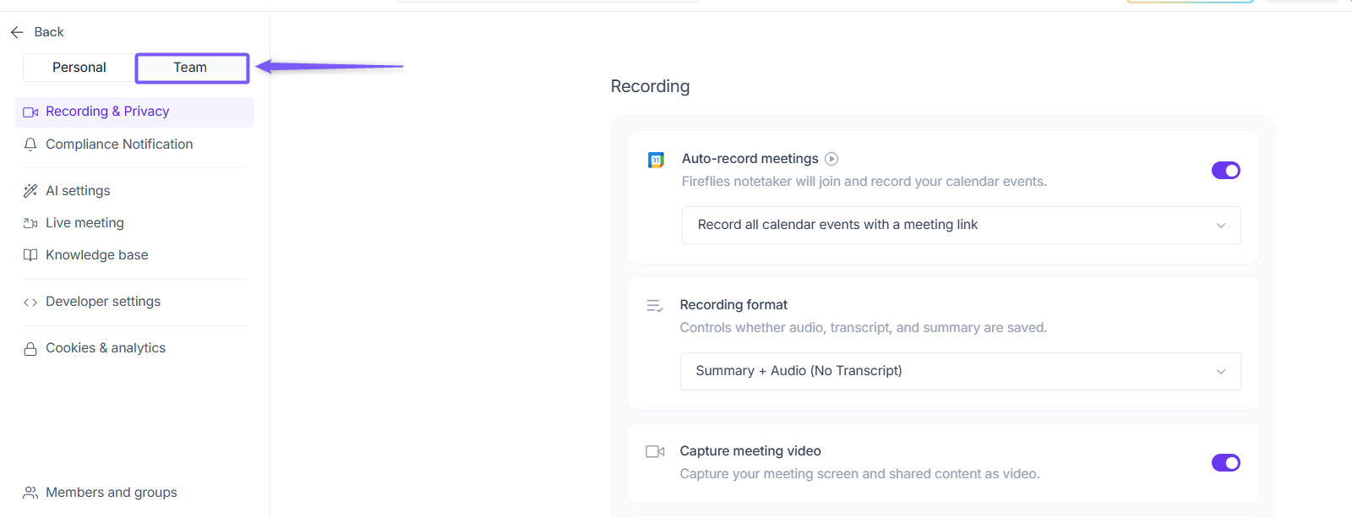
Task: Click the Members and groups people icon
Action: 30,493
